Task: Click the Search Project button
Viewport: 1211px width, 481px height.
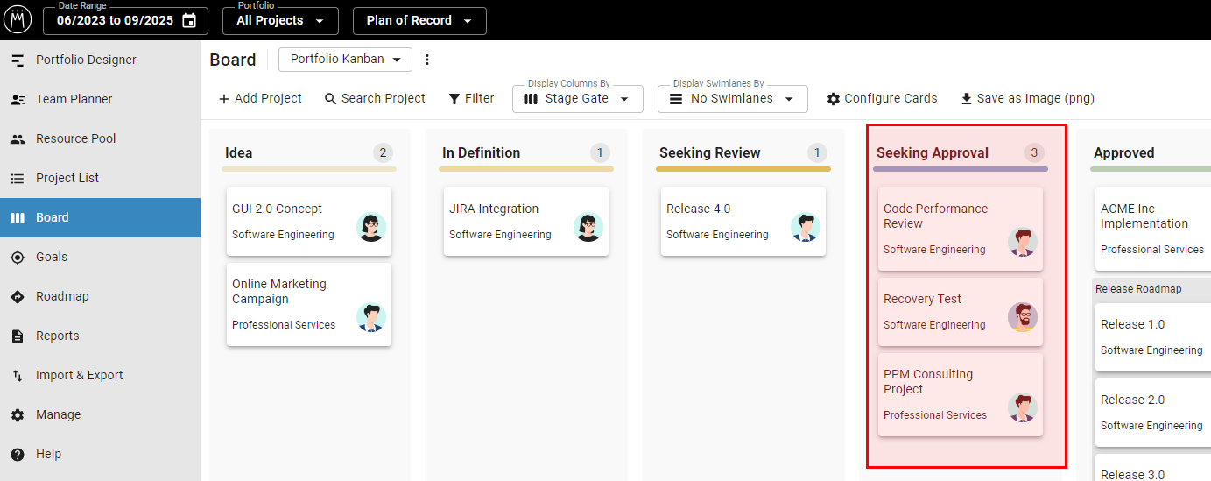Action: pos(375,99)
